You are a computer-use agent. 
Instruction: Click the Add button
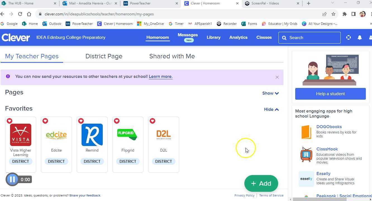pyautogui.click(x=261, y=183)
